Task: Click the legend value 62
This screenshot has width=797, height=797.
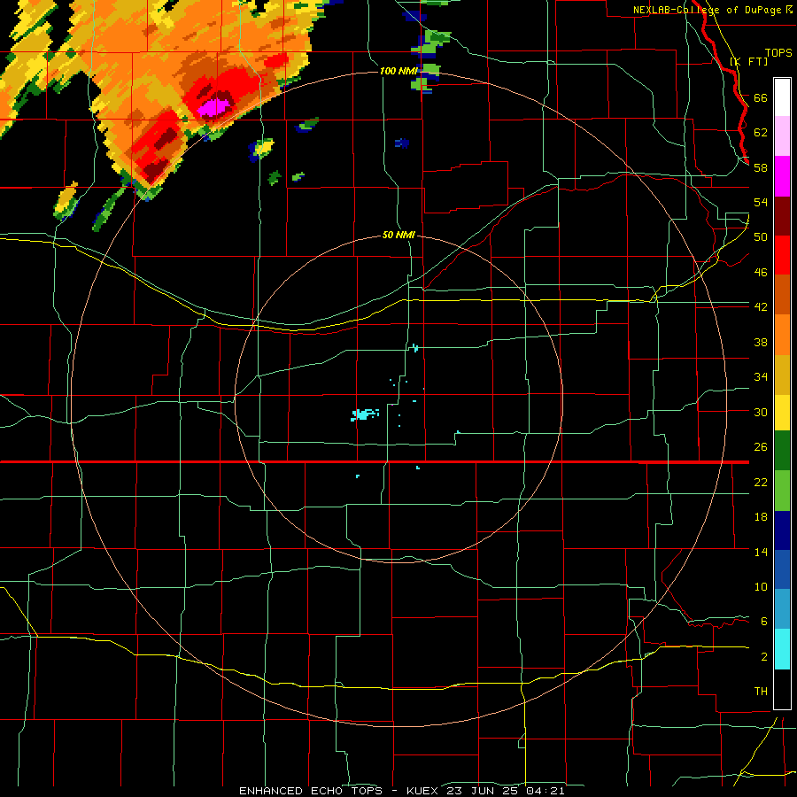Action: click(x=761, y=132)
